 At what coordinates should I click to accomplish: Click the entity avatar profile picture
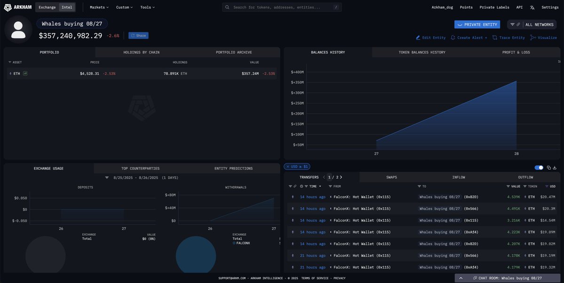click(x=18, y=29)
